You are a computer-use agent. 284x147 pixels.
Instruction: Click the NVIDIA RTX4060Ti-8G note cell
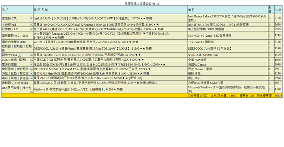228,55
